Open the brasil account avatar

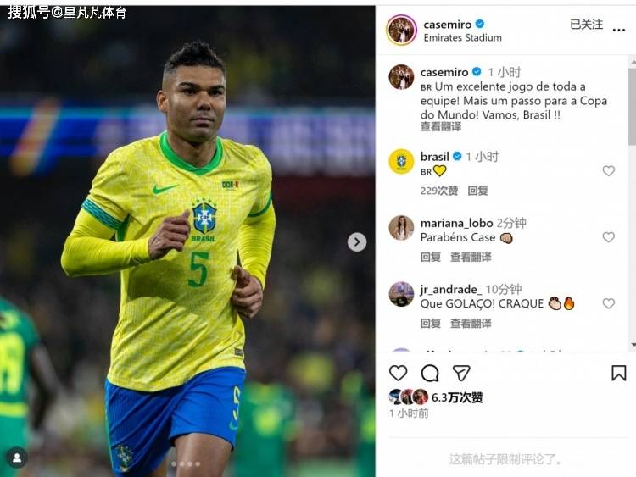(401, 161)
